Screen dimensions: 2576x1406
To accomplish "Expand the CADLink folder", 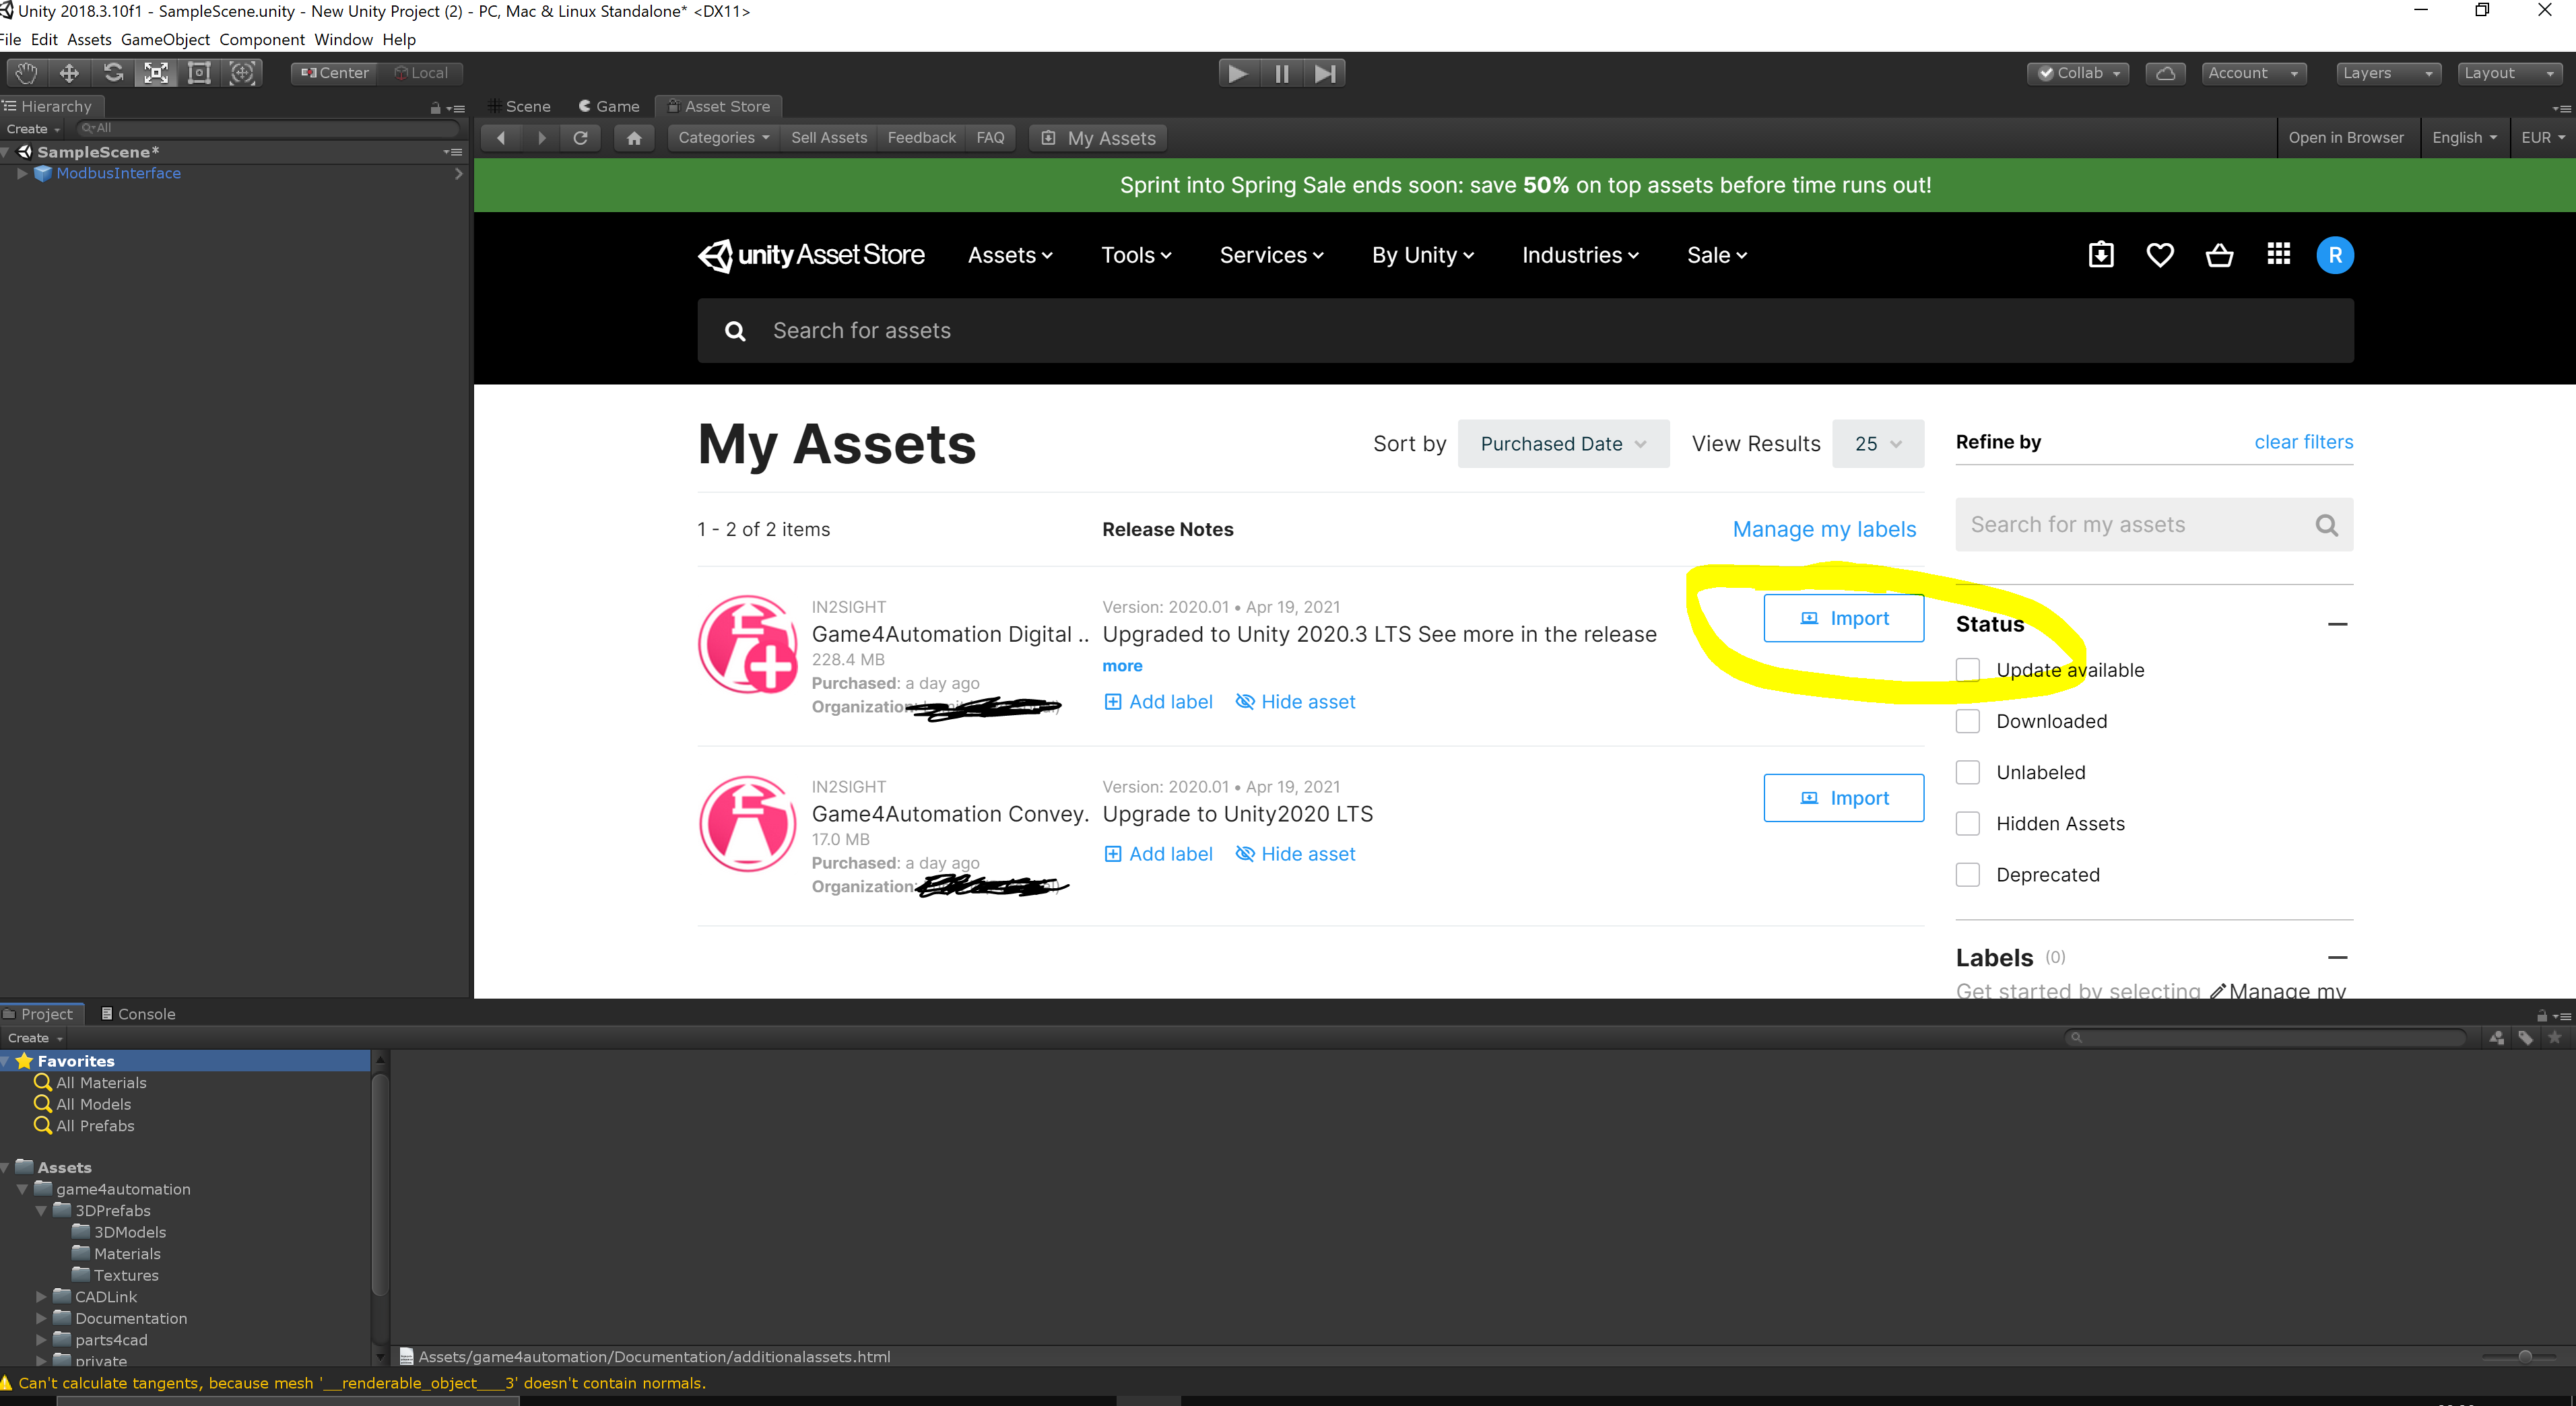I will (x=41, y=1297).
